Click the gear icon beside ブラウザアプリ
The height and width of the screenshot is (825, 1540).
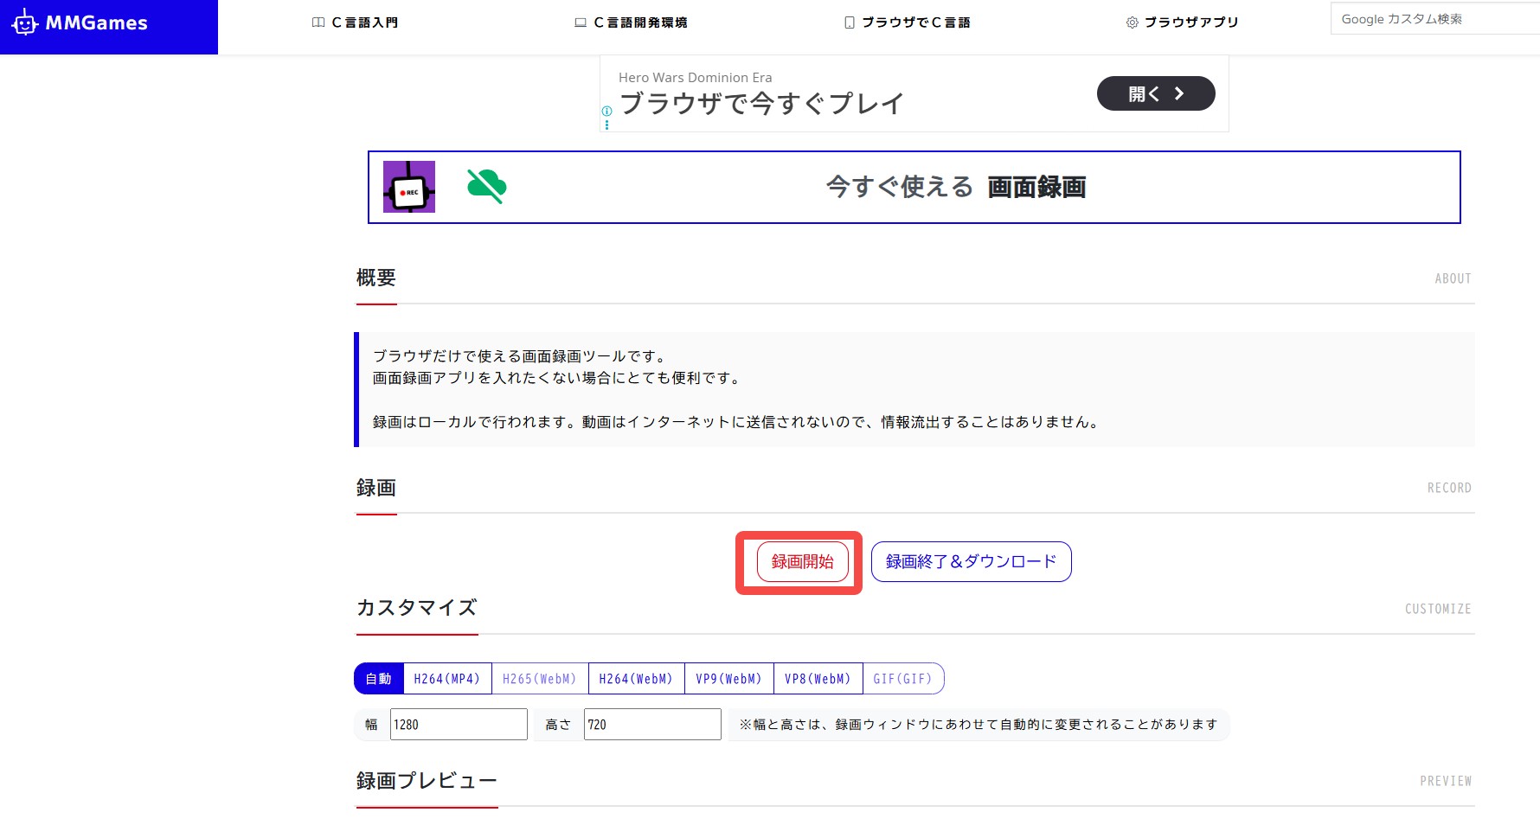pos(1132,22)
